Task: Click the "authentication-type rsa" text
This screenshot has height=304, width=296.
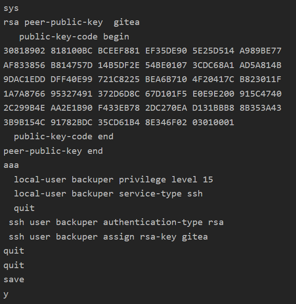Action: (x=163, y=222)
